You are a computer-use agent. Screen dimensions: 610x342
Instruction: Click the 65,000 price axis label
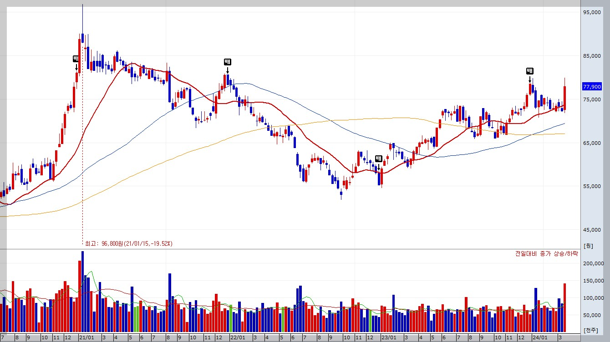pos(592,143)
